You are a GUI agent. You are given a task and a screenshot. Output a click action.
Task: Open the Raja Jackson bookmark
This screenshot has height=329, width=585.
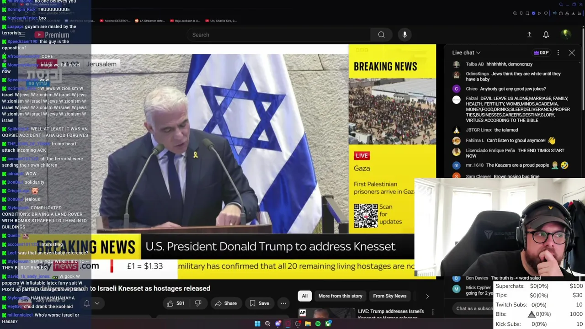185,21
